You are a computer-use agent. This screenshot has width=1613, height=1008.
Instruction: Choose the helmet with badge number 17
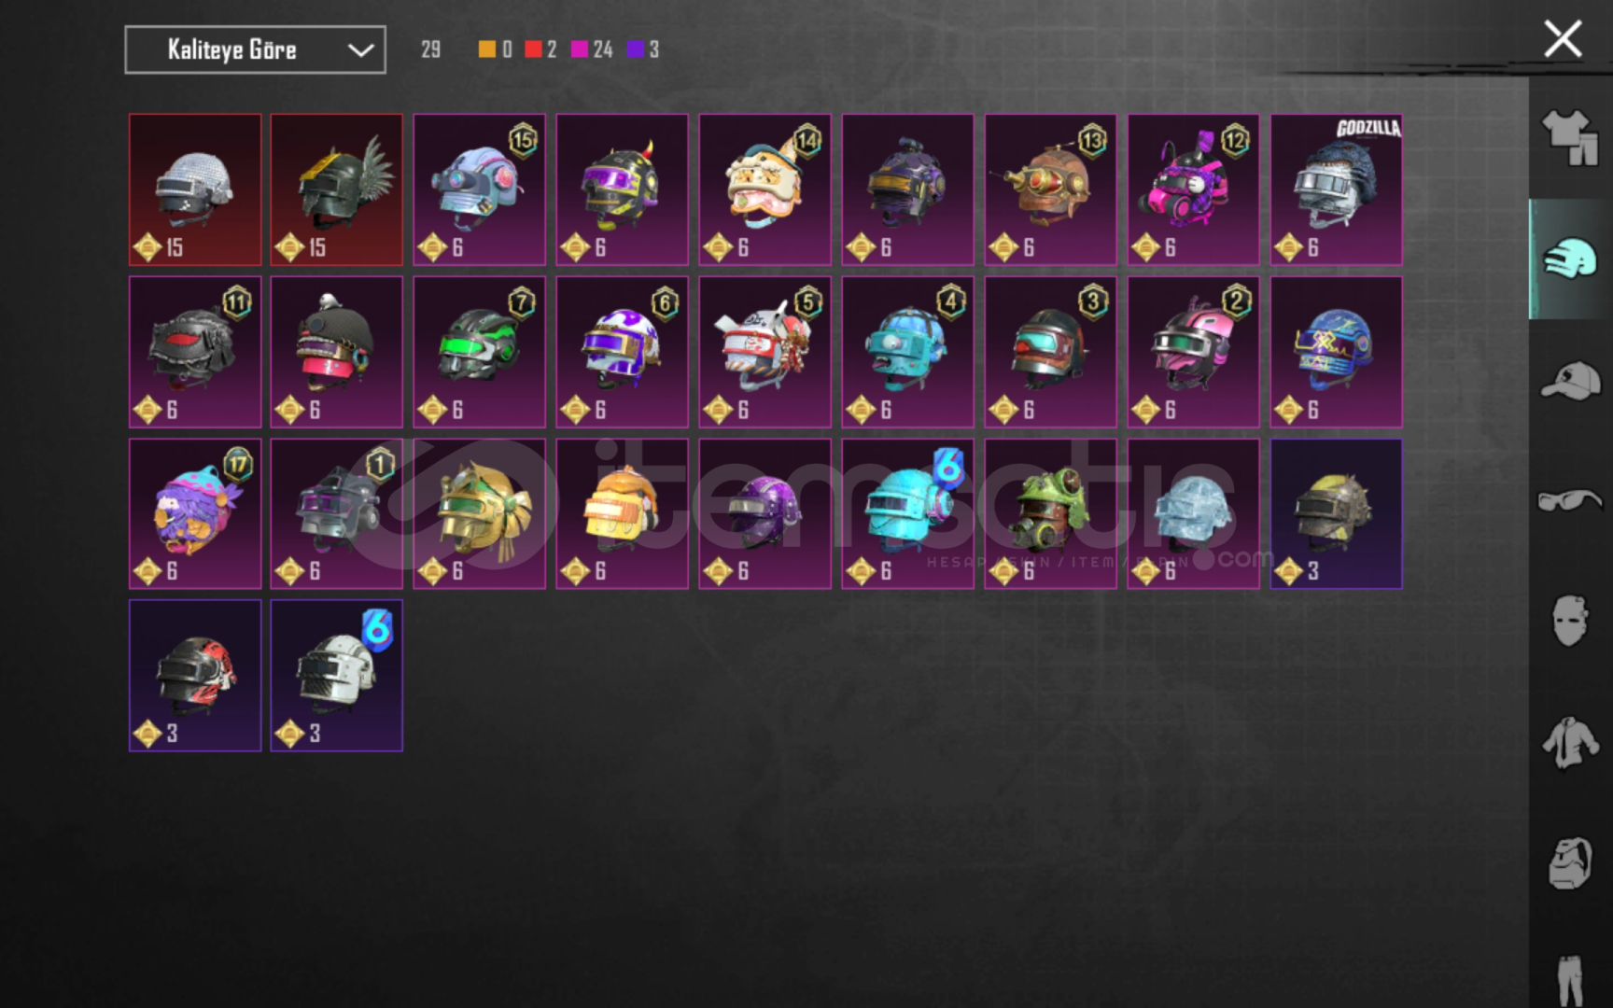coord(195,513)
